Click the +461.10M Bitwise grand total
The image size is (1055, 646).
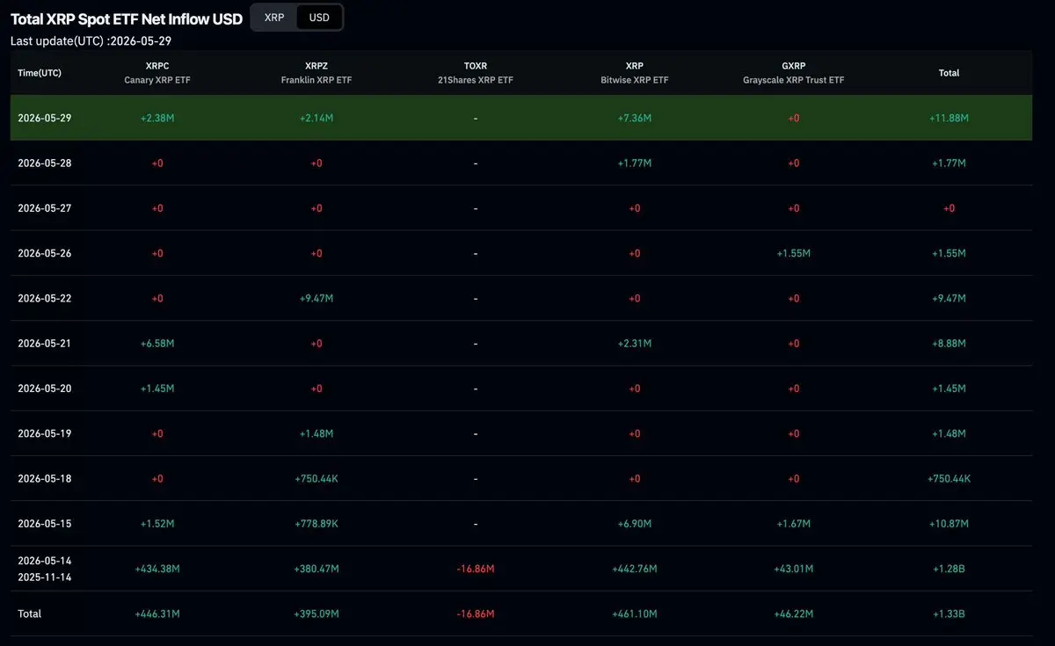(635, 613)
